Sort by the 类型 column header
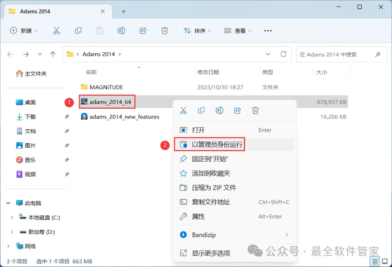The image size is (392, 267). click(x=268, y=72)
